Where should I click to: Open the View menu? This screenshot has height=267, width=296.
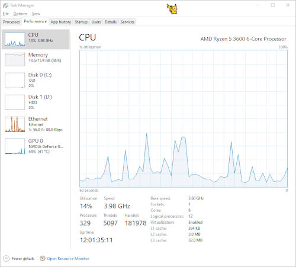coord(36,14)
